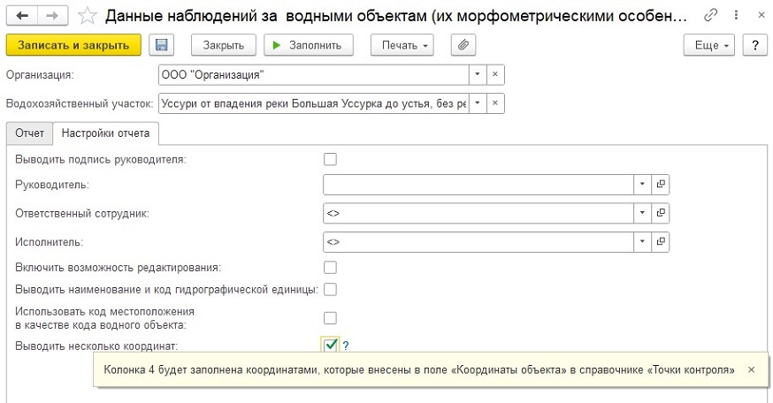The width and height of the screenshot is (773, 403).
Task: Click the Ответственный сотрудник input field
Action: click(x=478, y=213)
